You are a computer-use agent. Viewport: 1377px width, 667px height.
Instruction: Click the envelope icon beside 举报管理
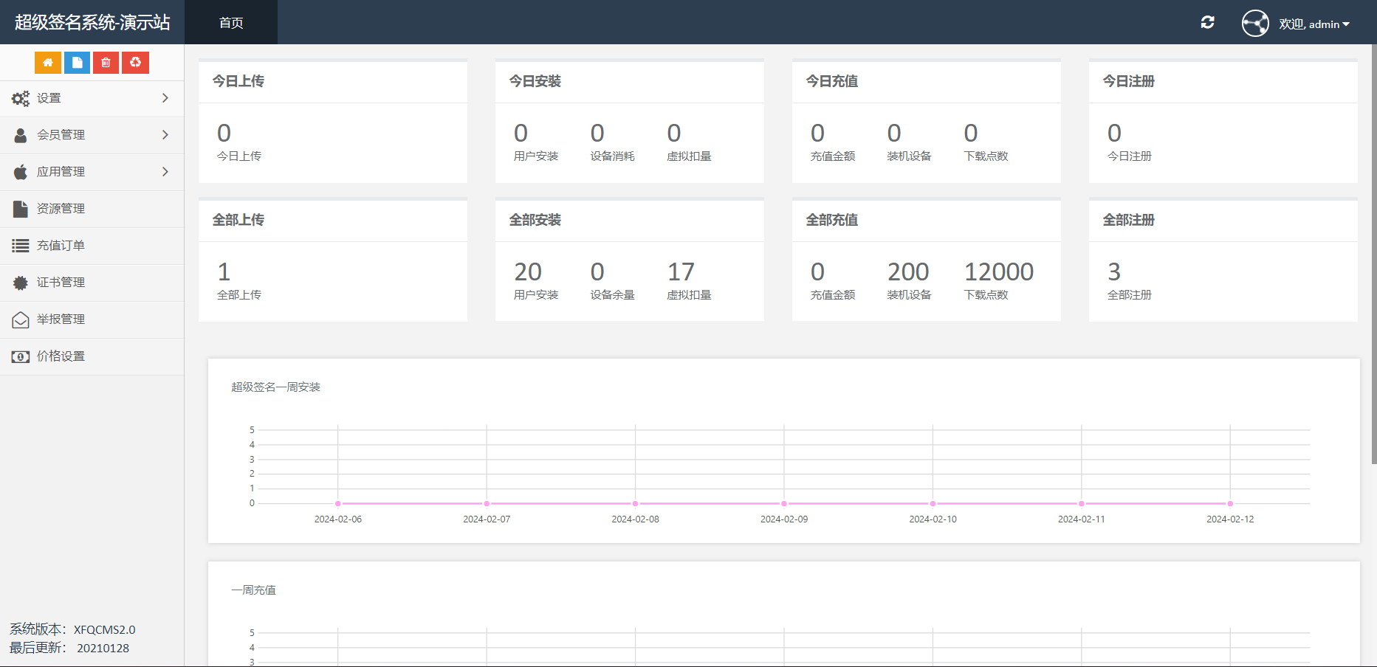(21, 319)
